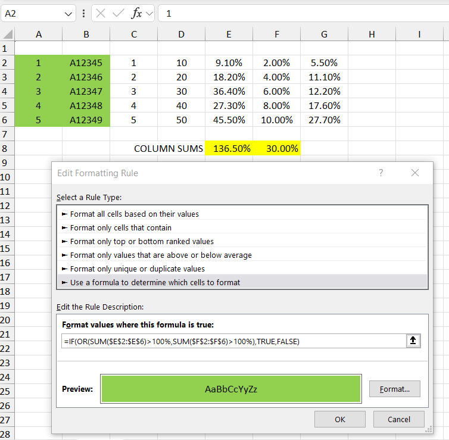Click the dialog resize grip corner
The image size is (449, 440).
[429, 429]
